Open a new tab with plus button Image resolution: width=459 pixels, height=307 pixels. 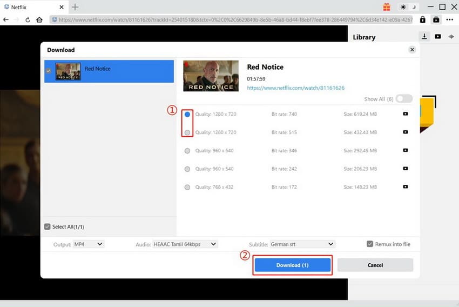click(x=75, y=7)
